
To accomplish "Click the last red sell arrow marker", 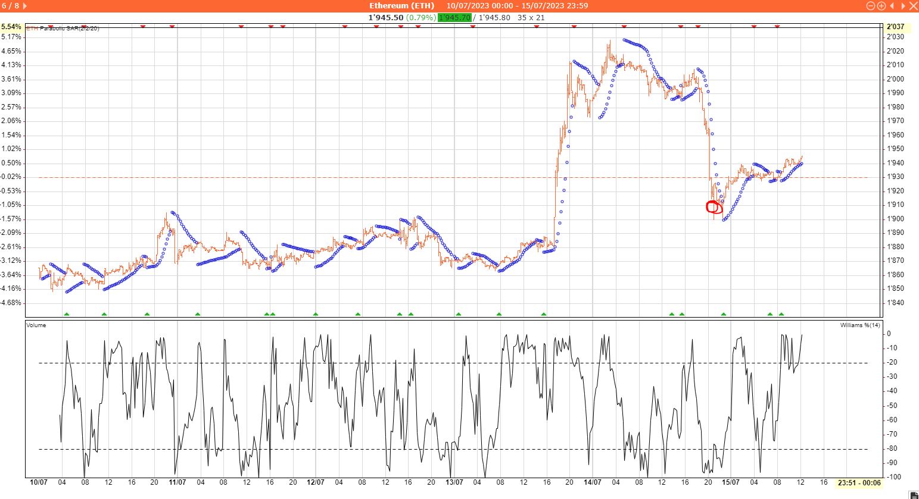I will tap(777, 26).
